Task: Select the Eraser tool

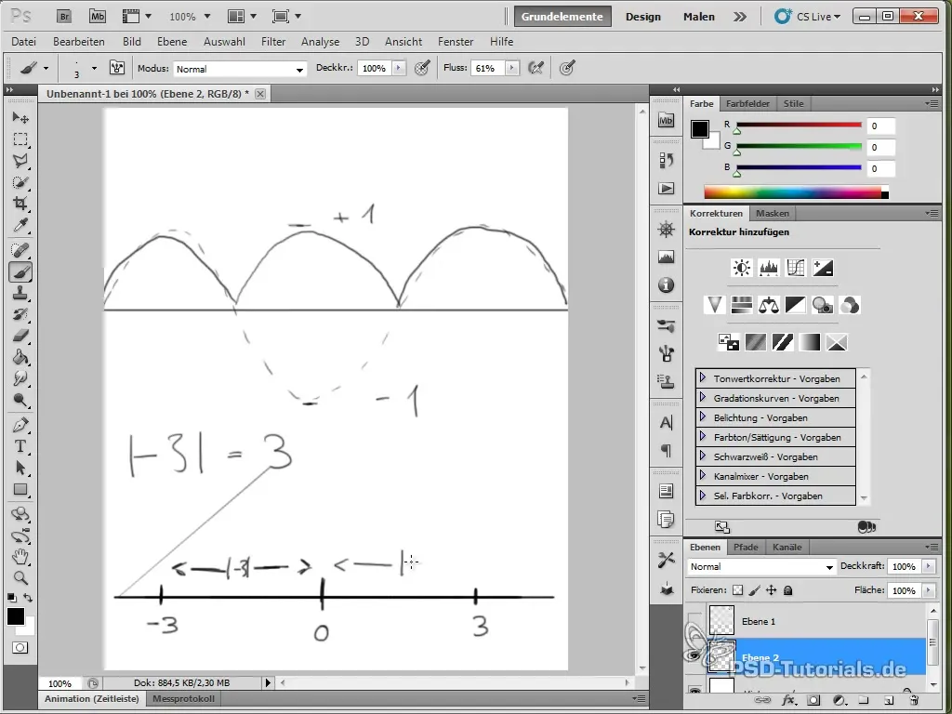Action: pos(20,336)
